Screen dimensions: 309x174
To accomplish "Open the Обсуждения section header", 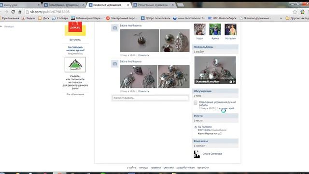I will tap(215, 91).
